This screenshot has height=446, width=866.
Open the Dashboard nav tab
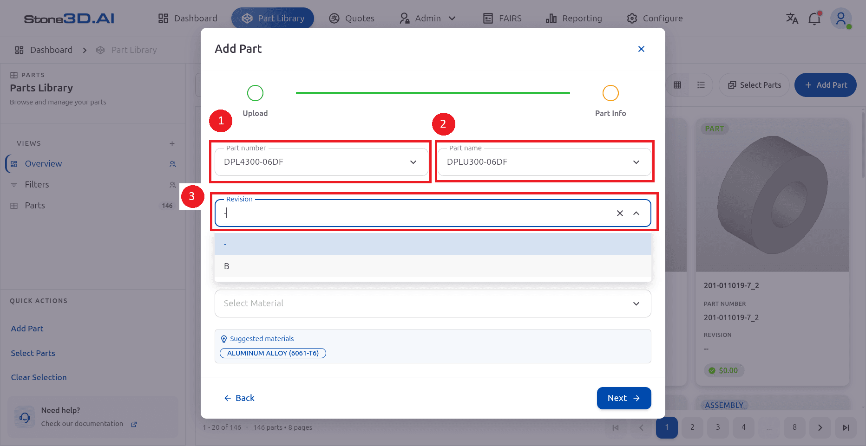coord(188,19)
